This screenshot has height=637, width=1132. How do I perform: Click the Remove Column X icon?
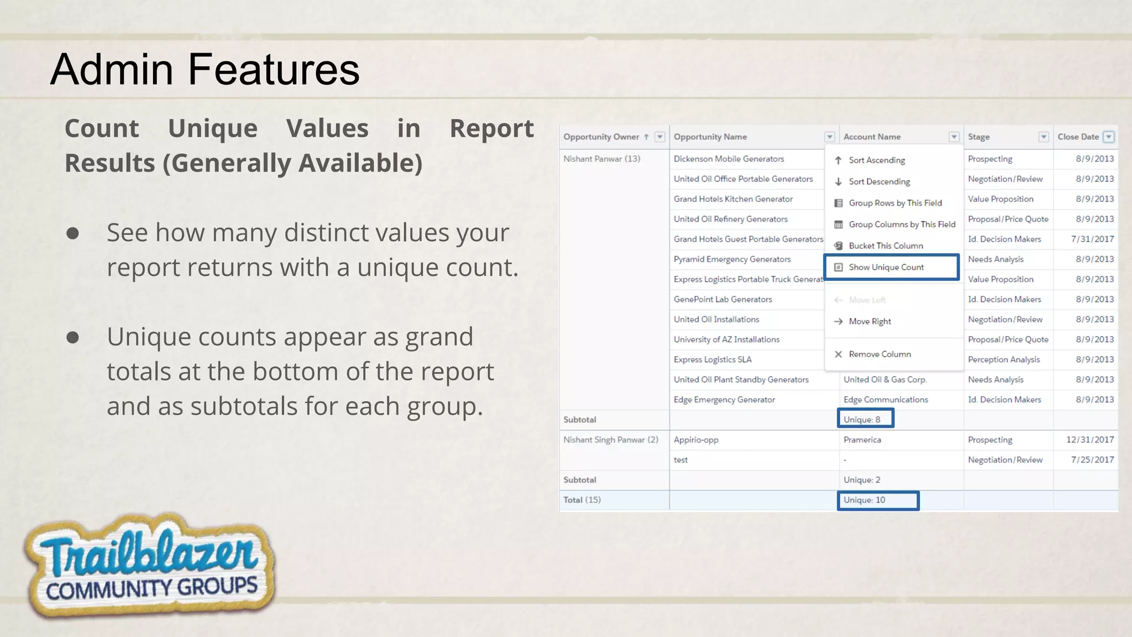(838, 354)
